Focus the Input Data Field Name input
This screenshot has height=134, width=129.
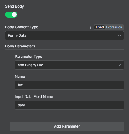(x=69, y=105)
